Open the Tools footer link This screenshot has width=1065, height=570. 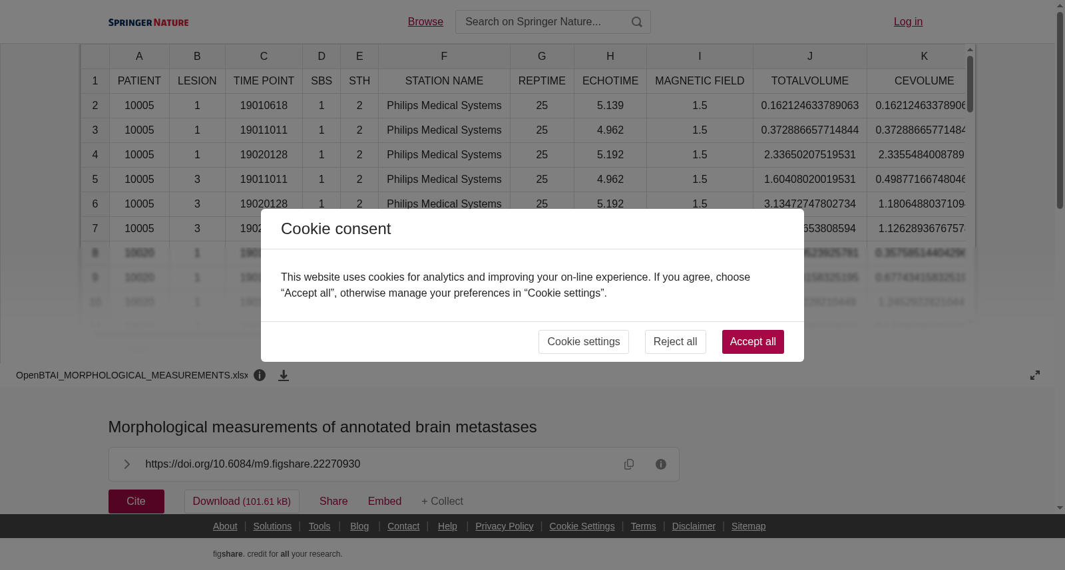(319, 526)
